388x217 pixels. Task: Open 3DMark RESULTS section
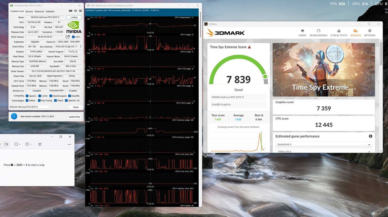click(x=355, y=33)
